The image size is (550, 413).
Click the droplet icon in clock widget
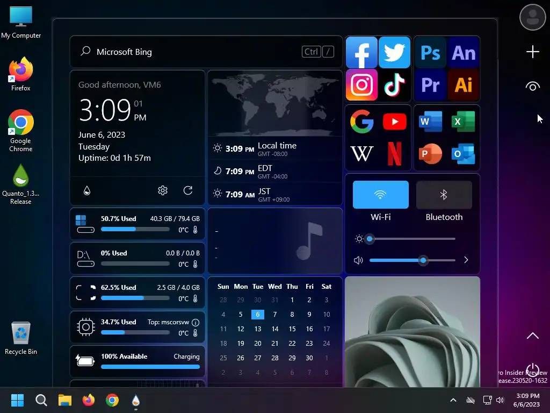(x=87, y=190)
